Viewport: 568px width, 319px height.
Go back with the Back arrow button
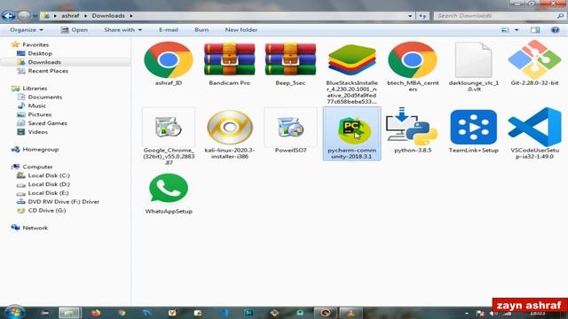[8, 16]
